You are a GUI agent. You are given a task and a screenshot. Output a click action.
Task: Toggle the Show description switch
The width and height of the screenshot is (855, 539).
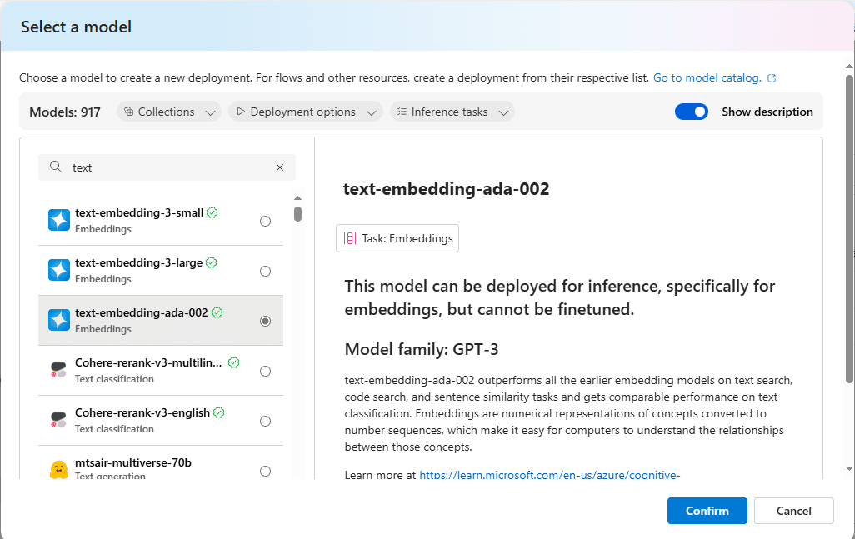(x=691, y=112)
